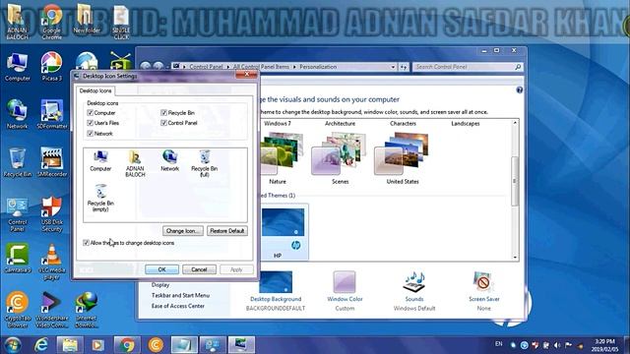Click the help question mark icon in Personalization
630x354 pixels.
519,90
